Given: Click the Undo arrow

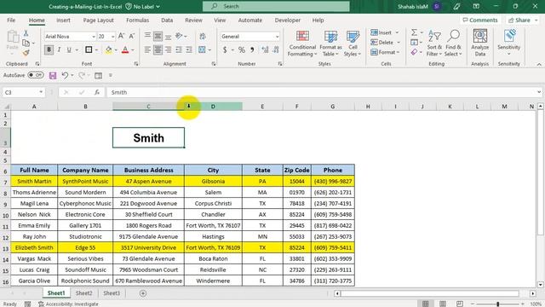Looking at the screenshot, I should (65, 75).
